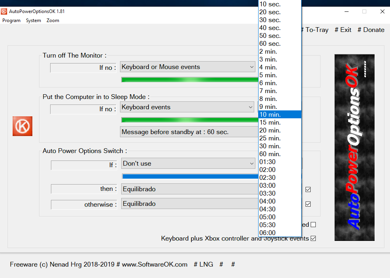
Task: Select 02:30 in the list
Action: 280,177
